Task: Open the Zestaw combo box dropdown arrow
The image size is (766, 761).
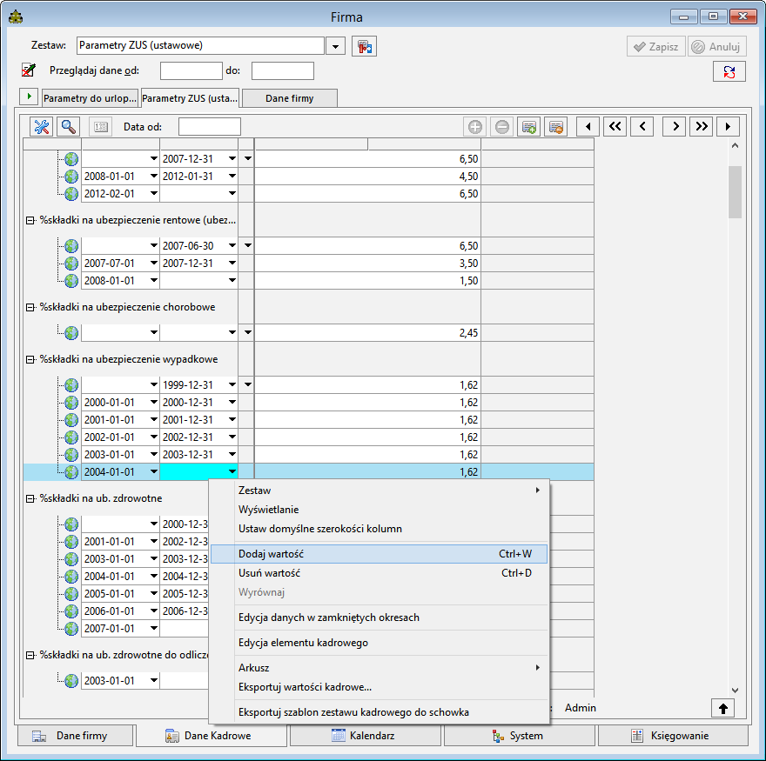Action: point(336,46)
